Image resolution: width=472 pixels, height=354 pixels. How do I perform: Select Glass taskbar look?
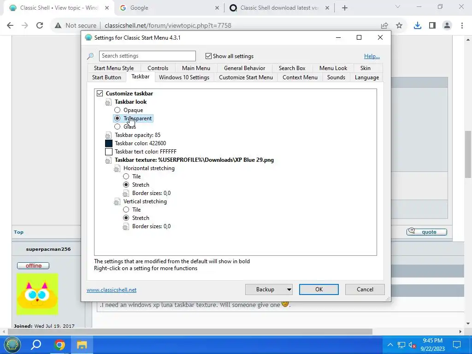pos(118,127)
